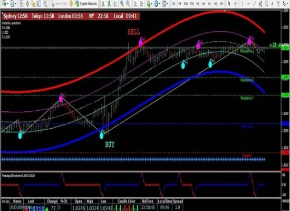Open the Navigator panel star-folder icon
This screenshot has width=290, height=211.
coord(33,4)
